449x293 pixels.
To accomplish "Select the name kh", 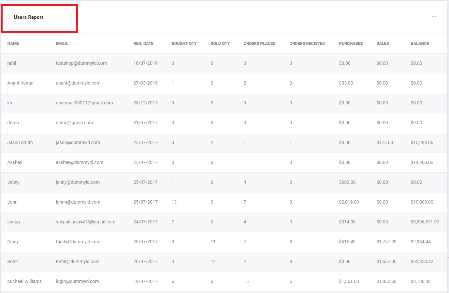I will (10, 103).
